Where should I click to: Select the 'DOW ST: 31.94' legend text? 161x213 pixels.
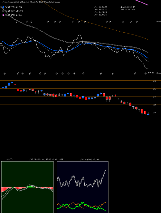point(13,7)
